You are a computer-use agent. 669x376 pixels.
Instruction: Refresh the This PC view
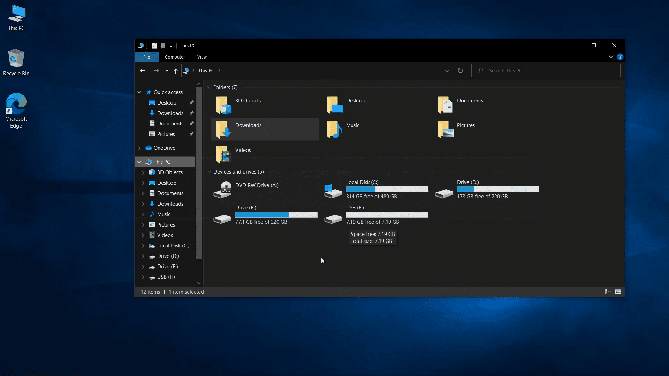coord(460,71)
